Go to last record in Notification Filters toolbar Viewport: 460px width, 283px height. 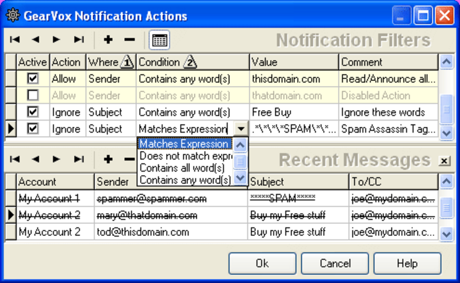pos(79,40)
